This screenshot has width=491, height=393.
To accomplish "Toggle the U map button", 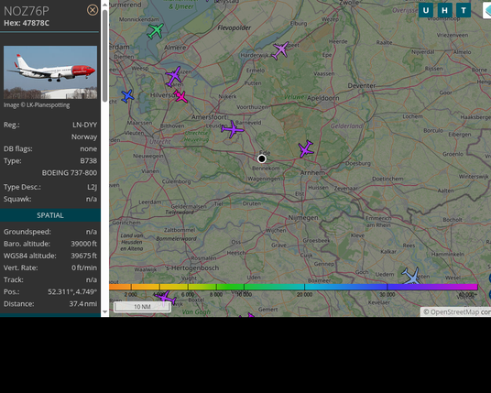I will click(x=426, y=10).
